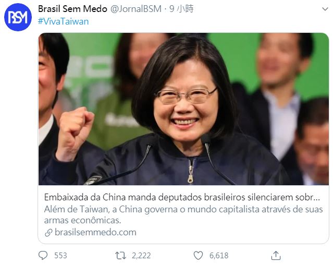The image size is (333, 264).
Task: Share the tweet via upload icon
Action: click(276, 255)
